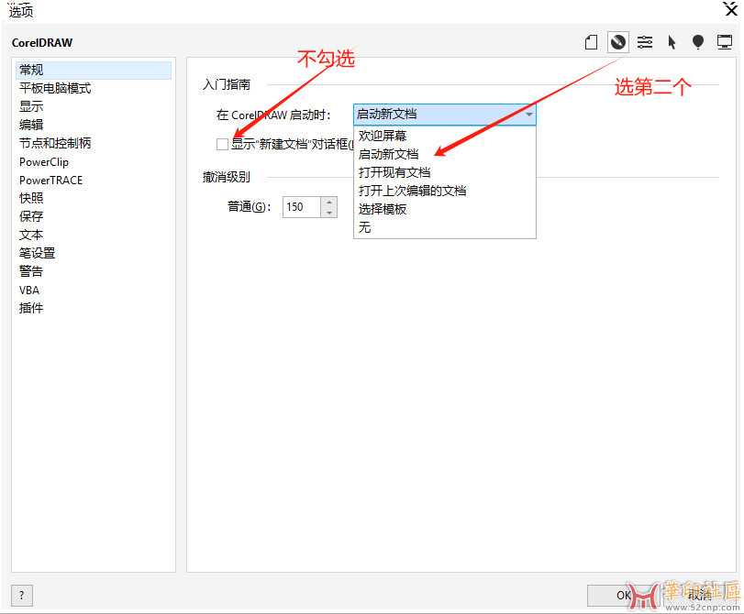Choose 欢迎屏幕 from the startup list
The height and width of the screenshot is (614, 744).
tap(445, 136)
